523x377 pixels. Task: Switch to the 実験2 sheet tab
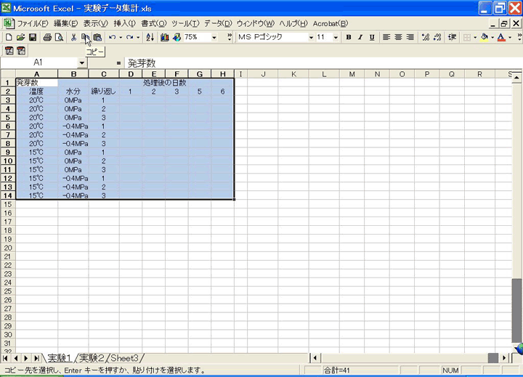[x=92, y=357]
